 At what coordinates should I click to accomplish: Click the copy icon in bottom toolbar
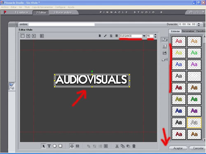click(122, 146)
